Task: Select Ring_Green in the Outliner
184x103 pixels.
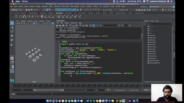Action: pos(153,56)
